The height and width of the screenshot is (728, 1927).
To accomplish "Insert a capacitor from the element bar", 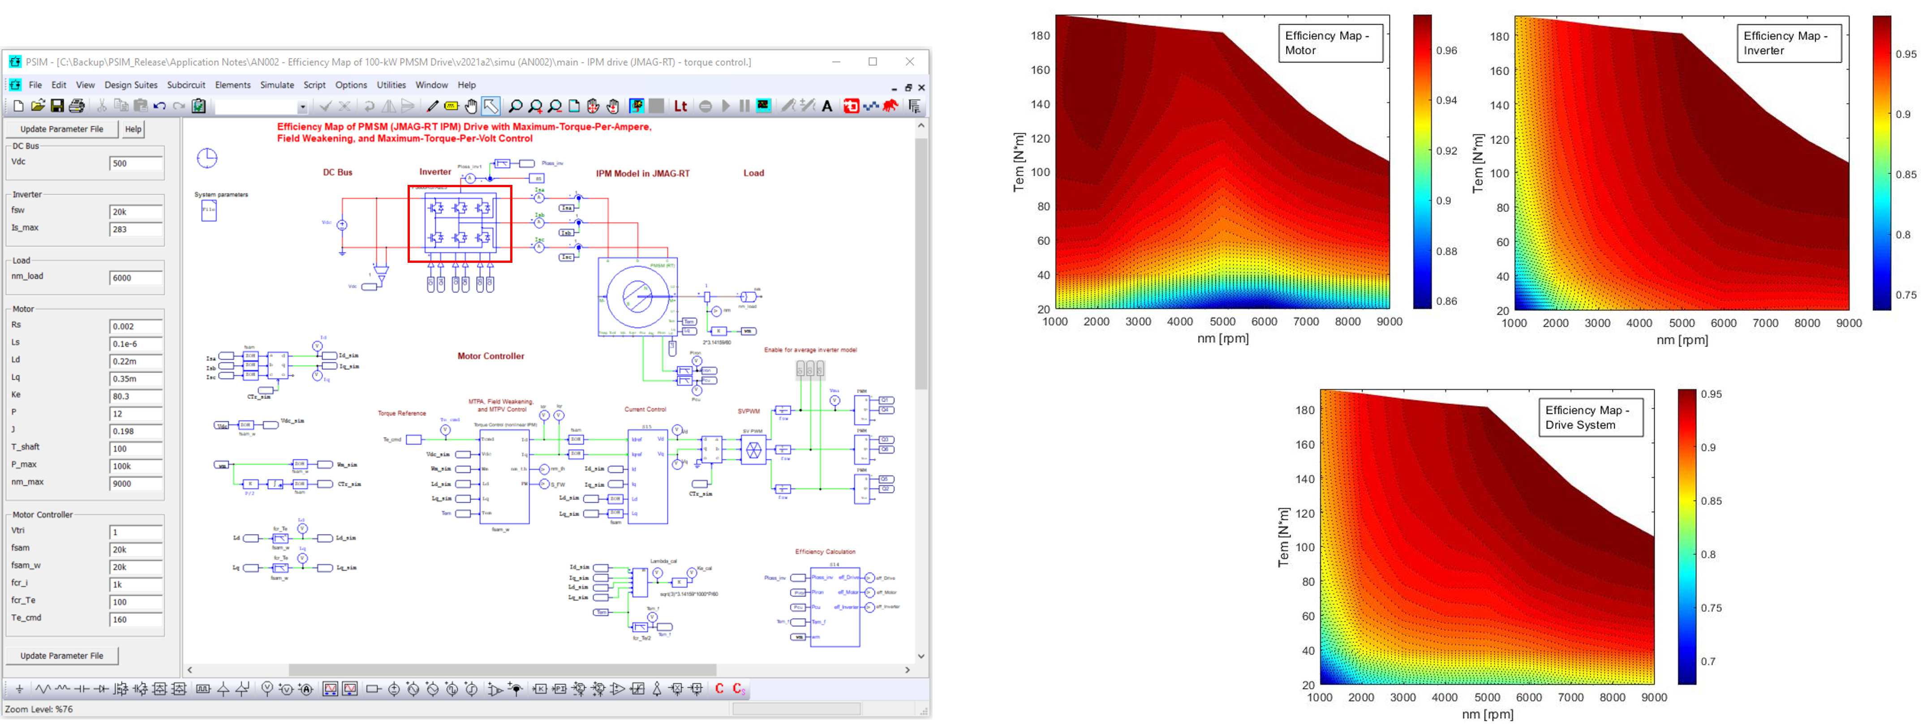I will [82, 689].
